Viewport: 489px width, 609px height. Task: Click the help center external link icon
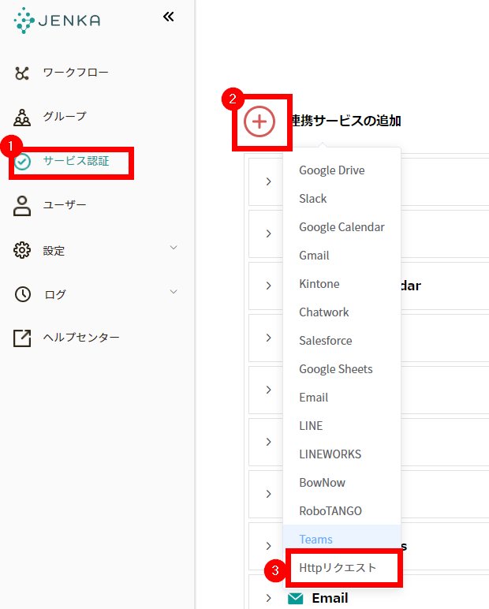tap(22, 338)
